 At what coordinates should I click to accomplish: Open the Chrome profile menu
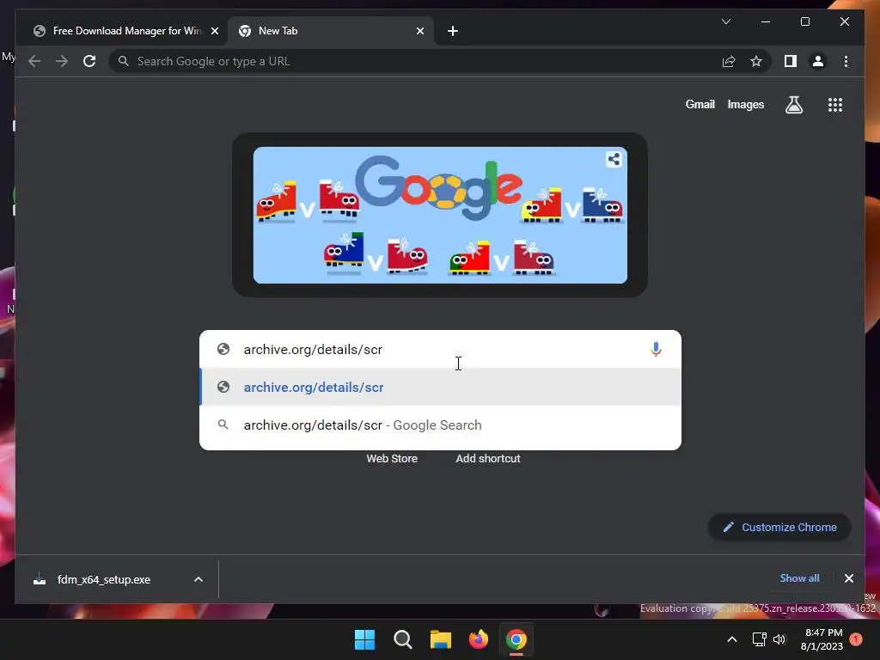click(818, 61)
